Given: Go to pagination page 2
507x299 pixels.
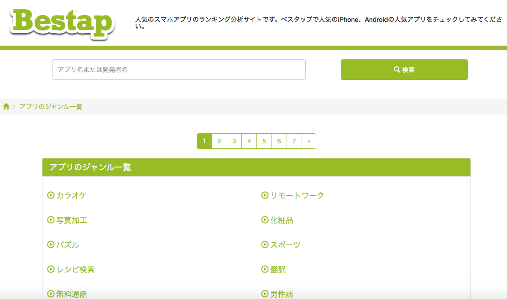Looking at the screenshot, I should (x=219, y=141).
